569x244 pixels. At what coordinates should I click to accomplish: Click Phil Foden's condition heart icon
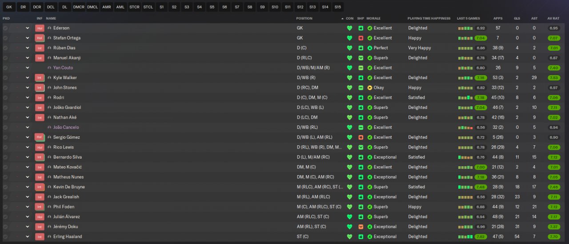[349, 207]
